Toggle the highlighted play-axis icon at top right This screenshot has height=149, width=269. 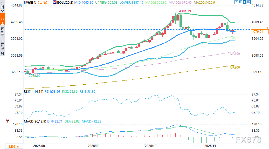point(245,2)
